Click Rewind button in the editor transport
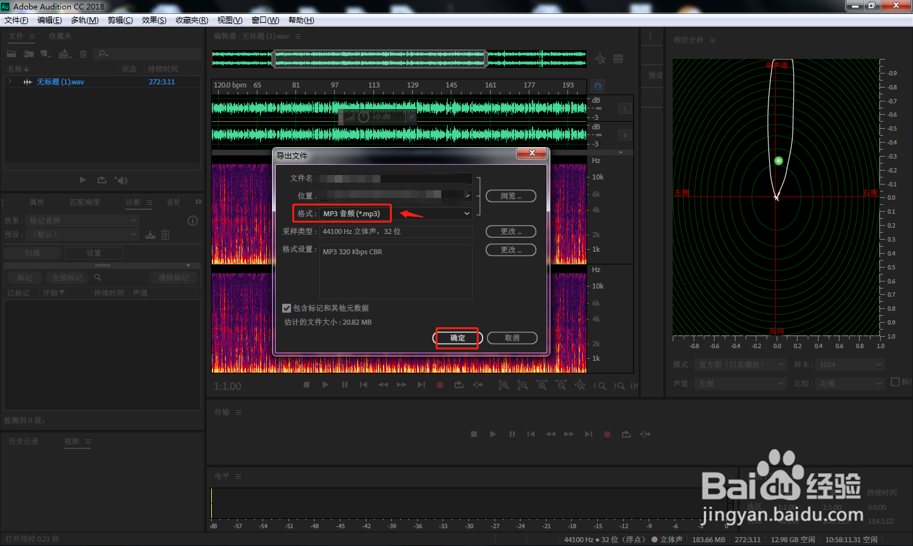 click(383, 385)
